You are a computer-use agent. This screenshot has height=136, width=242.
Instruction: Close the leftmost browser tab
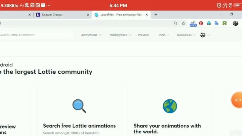pyautogui.click(x=29, y=15)
